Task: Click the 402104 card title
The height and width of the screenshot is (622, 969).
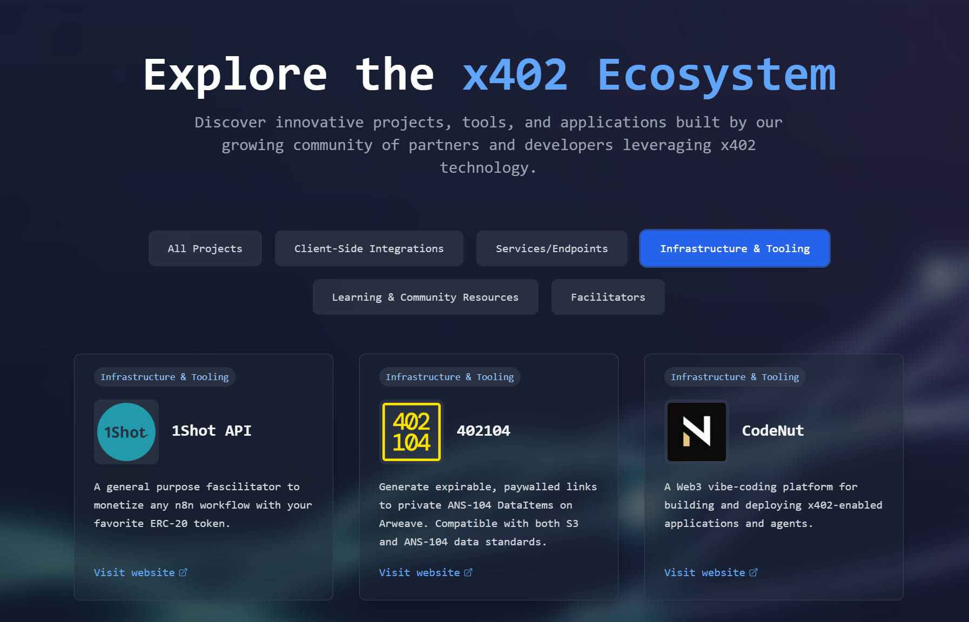Action: click(x=483, y=431)
